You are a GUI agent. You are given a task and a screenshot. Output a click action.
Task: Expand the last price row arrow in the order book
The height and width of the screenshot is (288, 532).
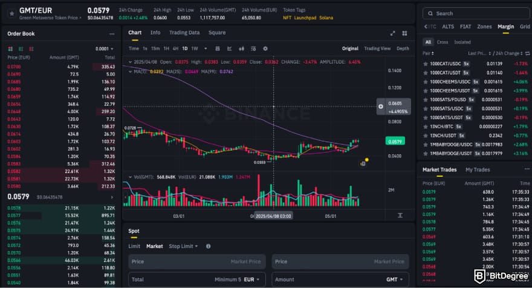[x=112, y=197]
